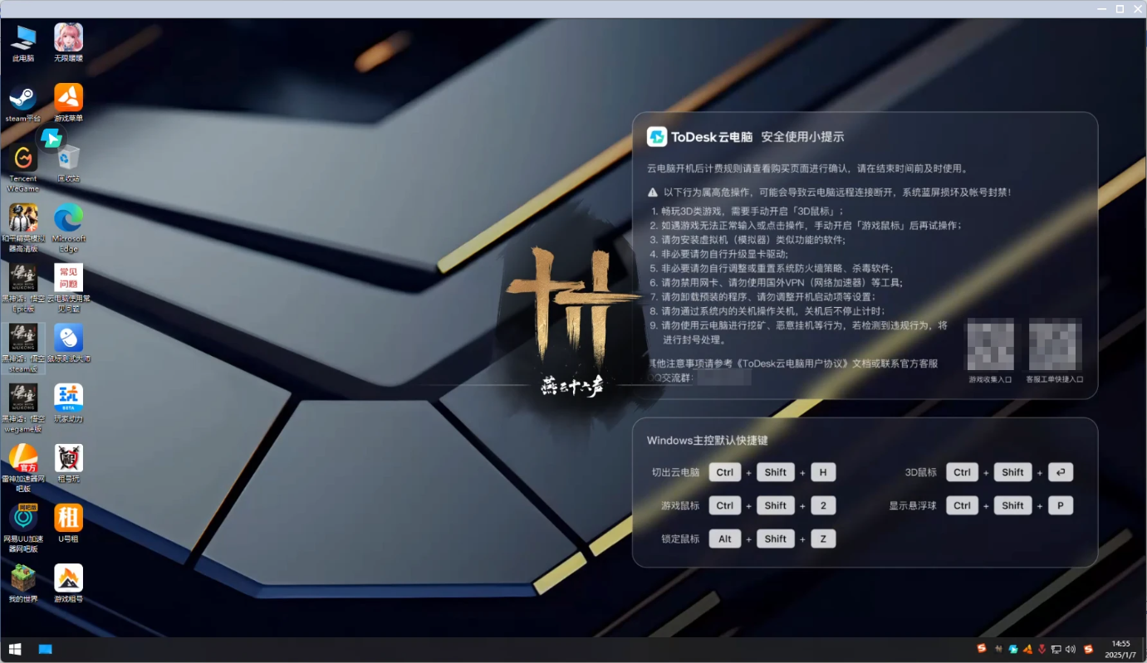
Task: Click the red download arrows tray icon
Action: (1042, 649)
